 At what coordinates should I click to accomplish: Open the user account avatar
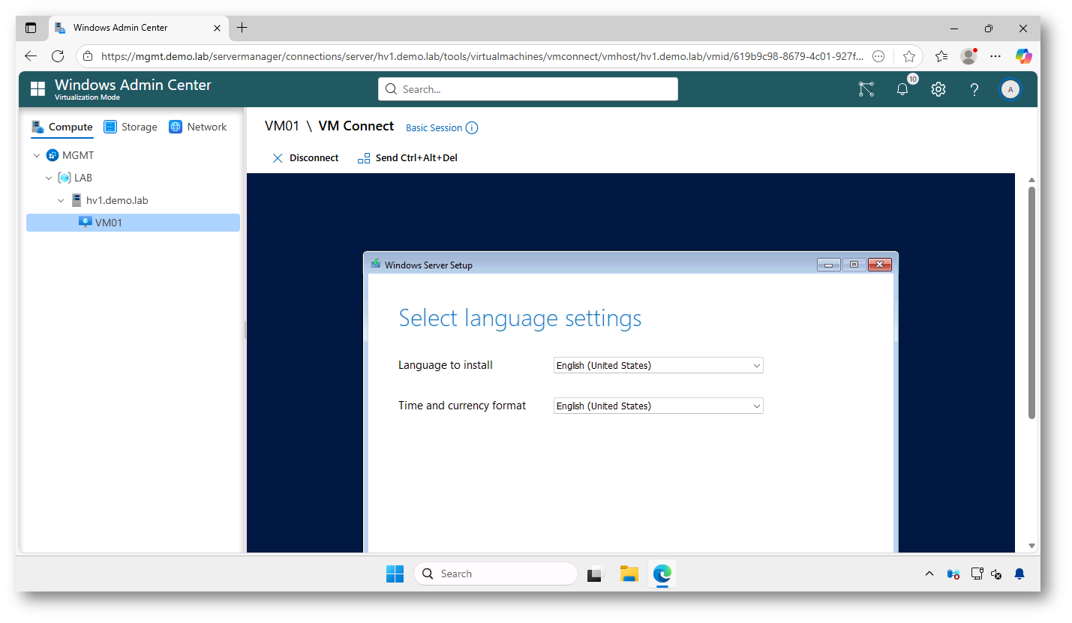1010,89
